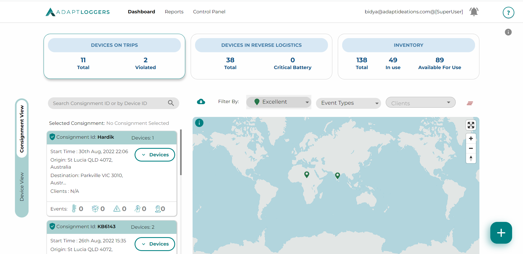Click the consignment list scrollbar
This screenshot has width=523, height=254.
181,152
